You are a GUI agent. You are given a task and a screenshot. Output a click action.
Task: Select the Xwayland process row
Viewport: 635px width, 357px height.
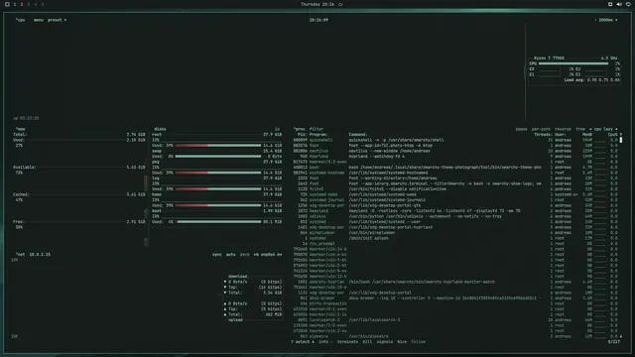(455, 211)
